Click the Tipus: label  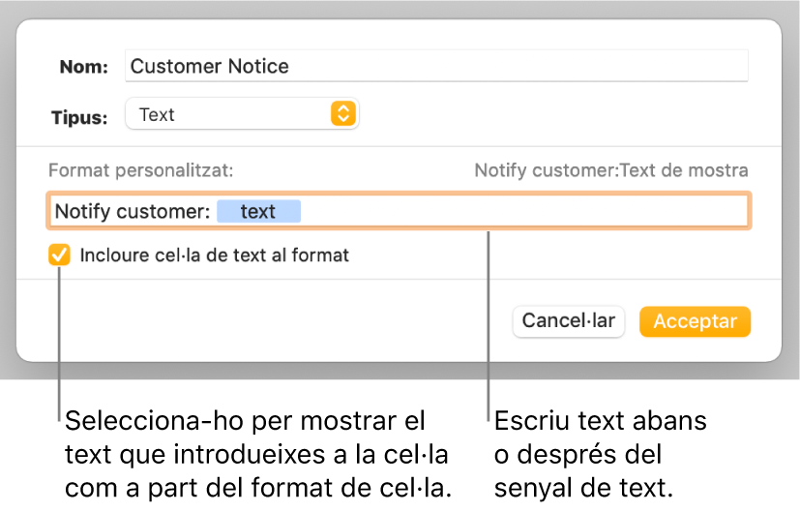[x=79, y=117]
